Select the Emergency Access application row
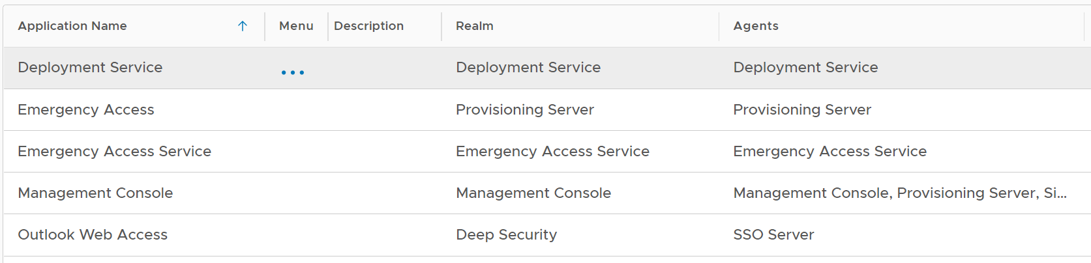Viewport: 1091px width, 263px height. [x=86, y=110]
